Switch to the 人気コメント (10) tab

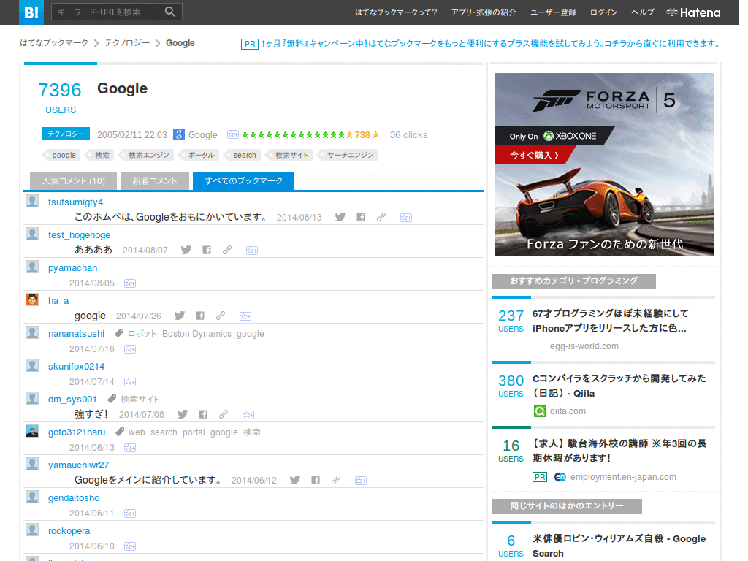pos(74,181)
